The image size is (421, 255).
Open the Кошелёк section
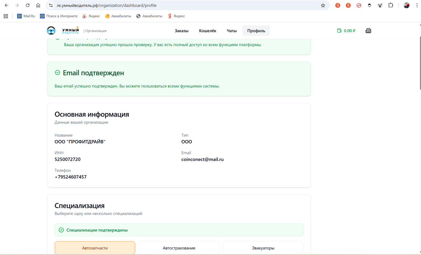click(x=208, y=31)
